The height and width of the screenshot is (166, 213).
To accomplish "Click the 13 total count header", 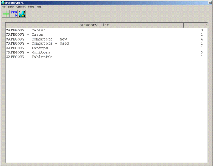I will point(196,25).
